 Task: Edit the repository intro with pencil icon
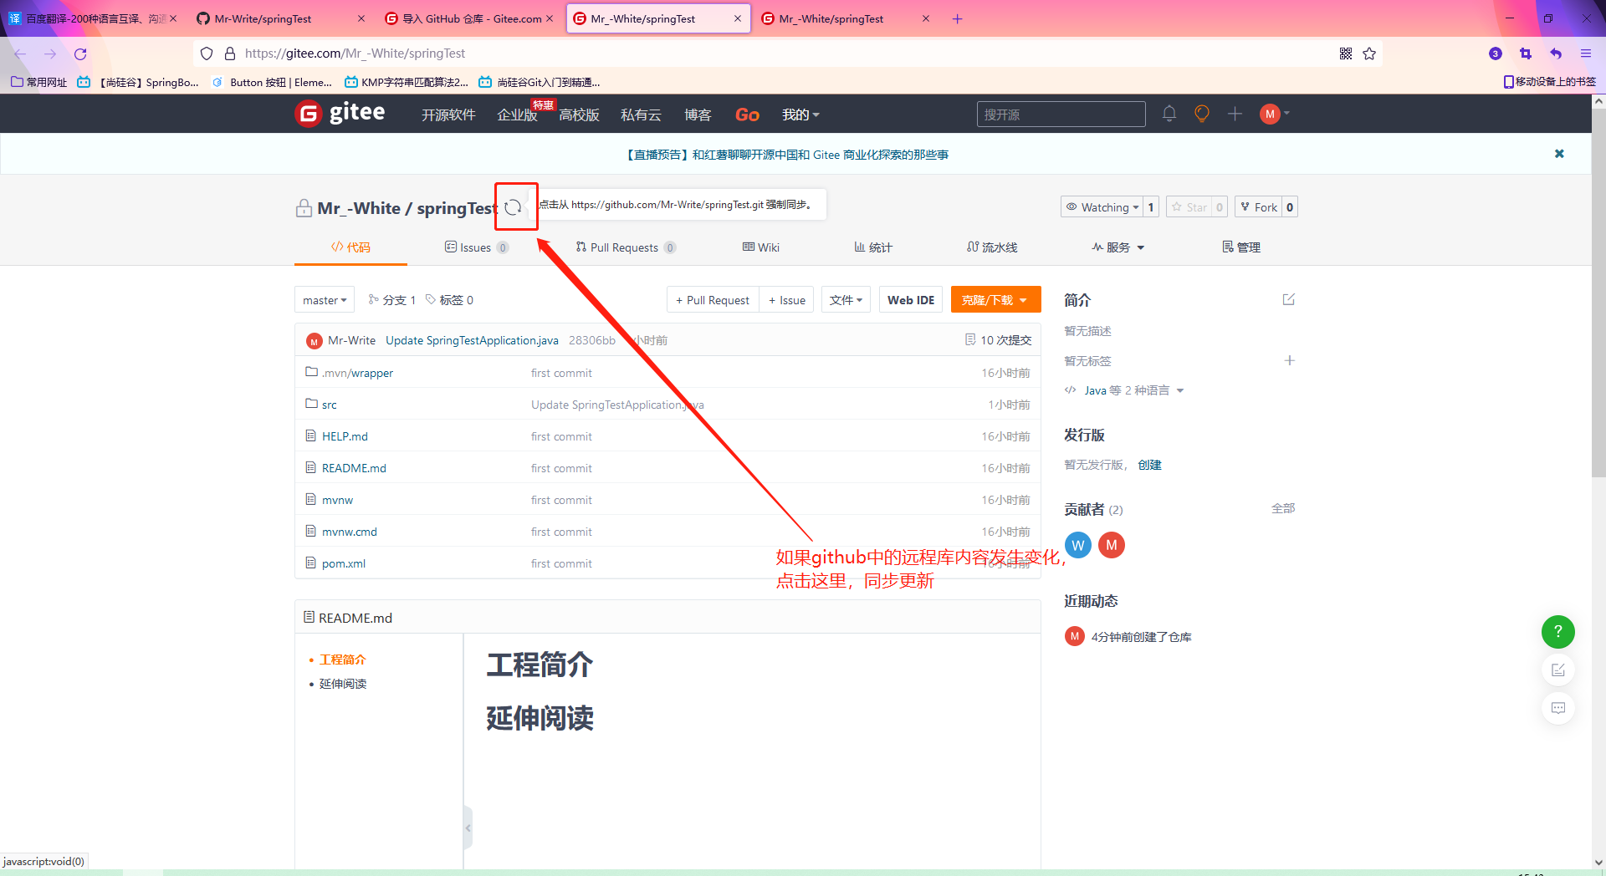click(1289, 299)
